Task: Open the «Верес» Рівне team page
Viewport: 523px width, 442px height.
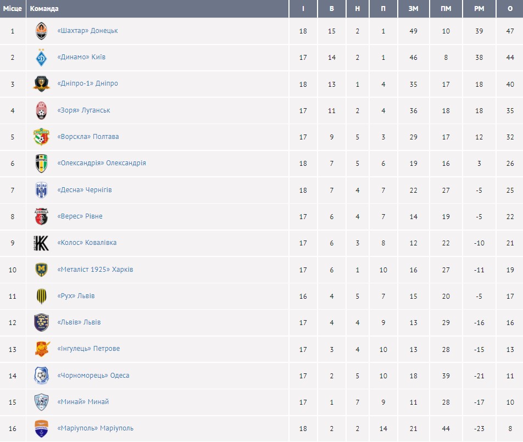Action: coord(80,216)
